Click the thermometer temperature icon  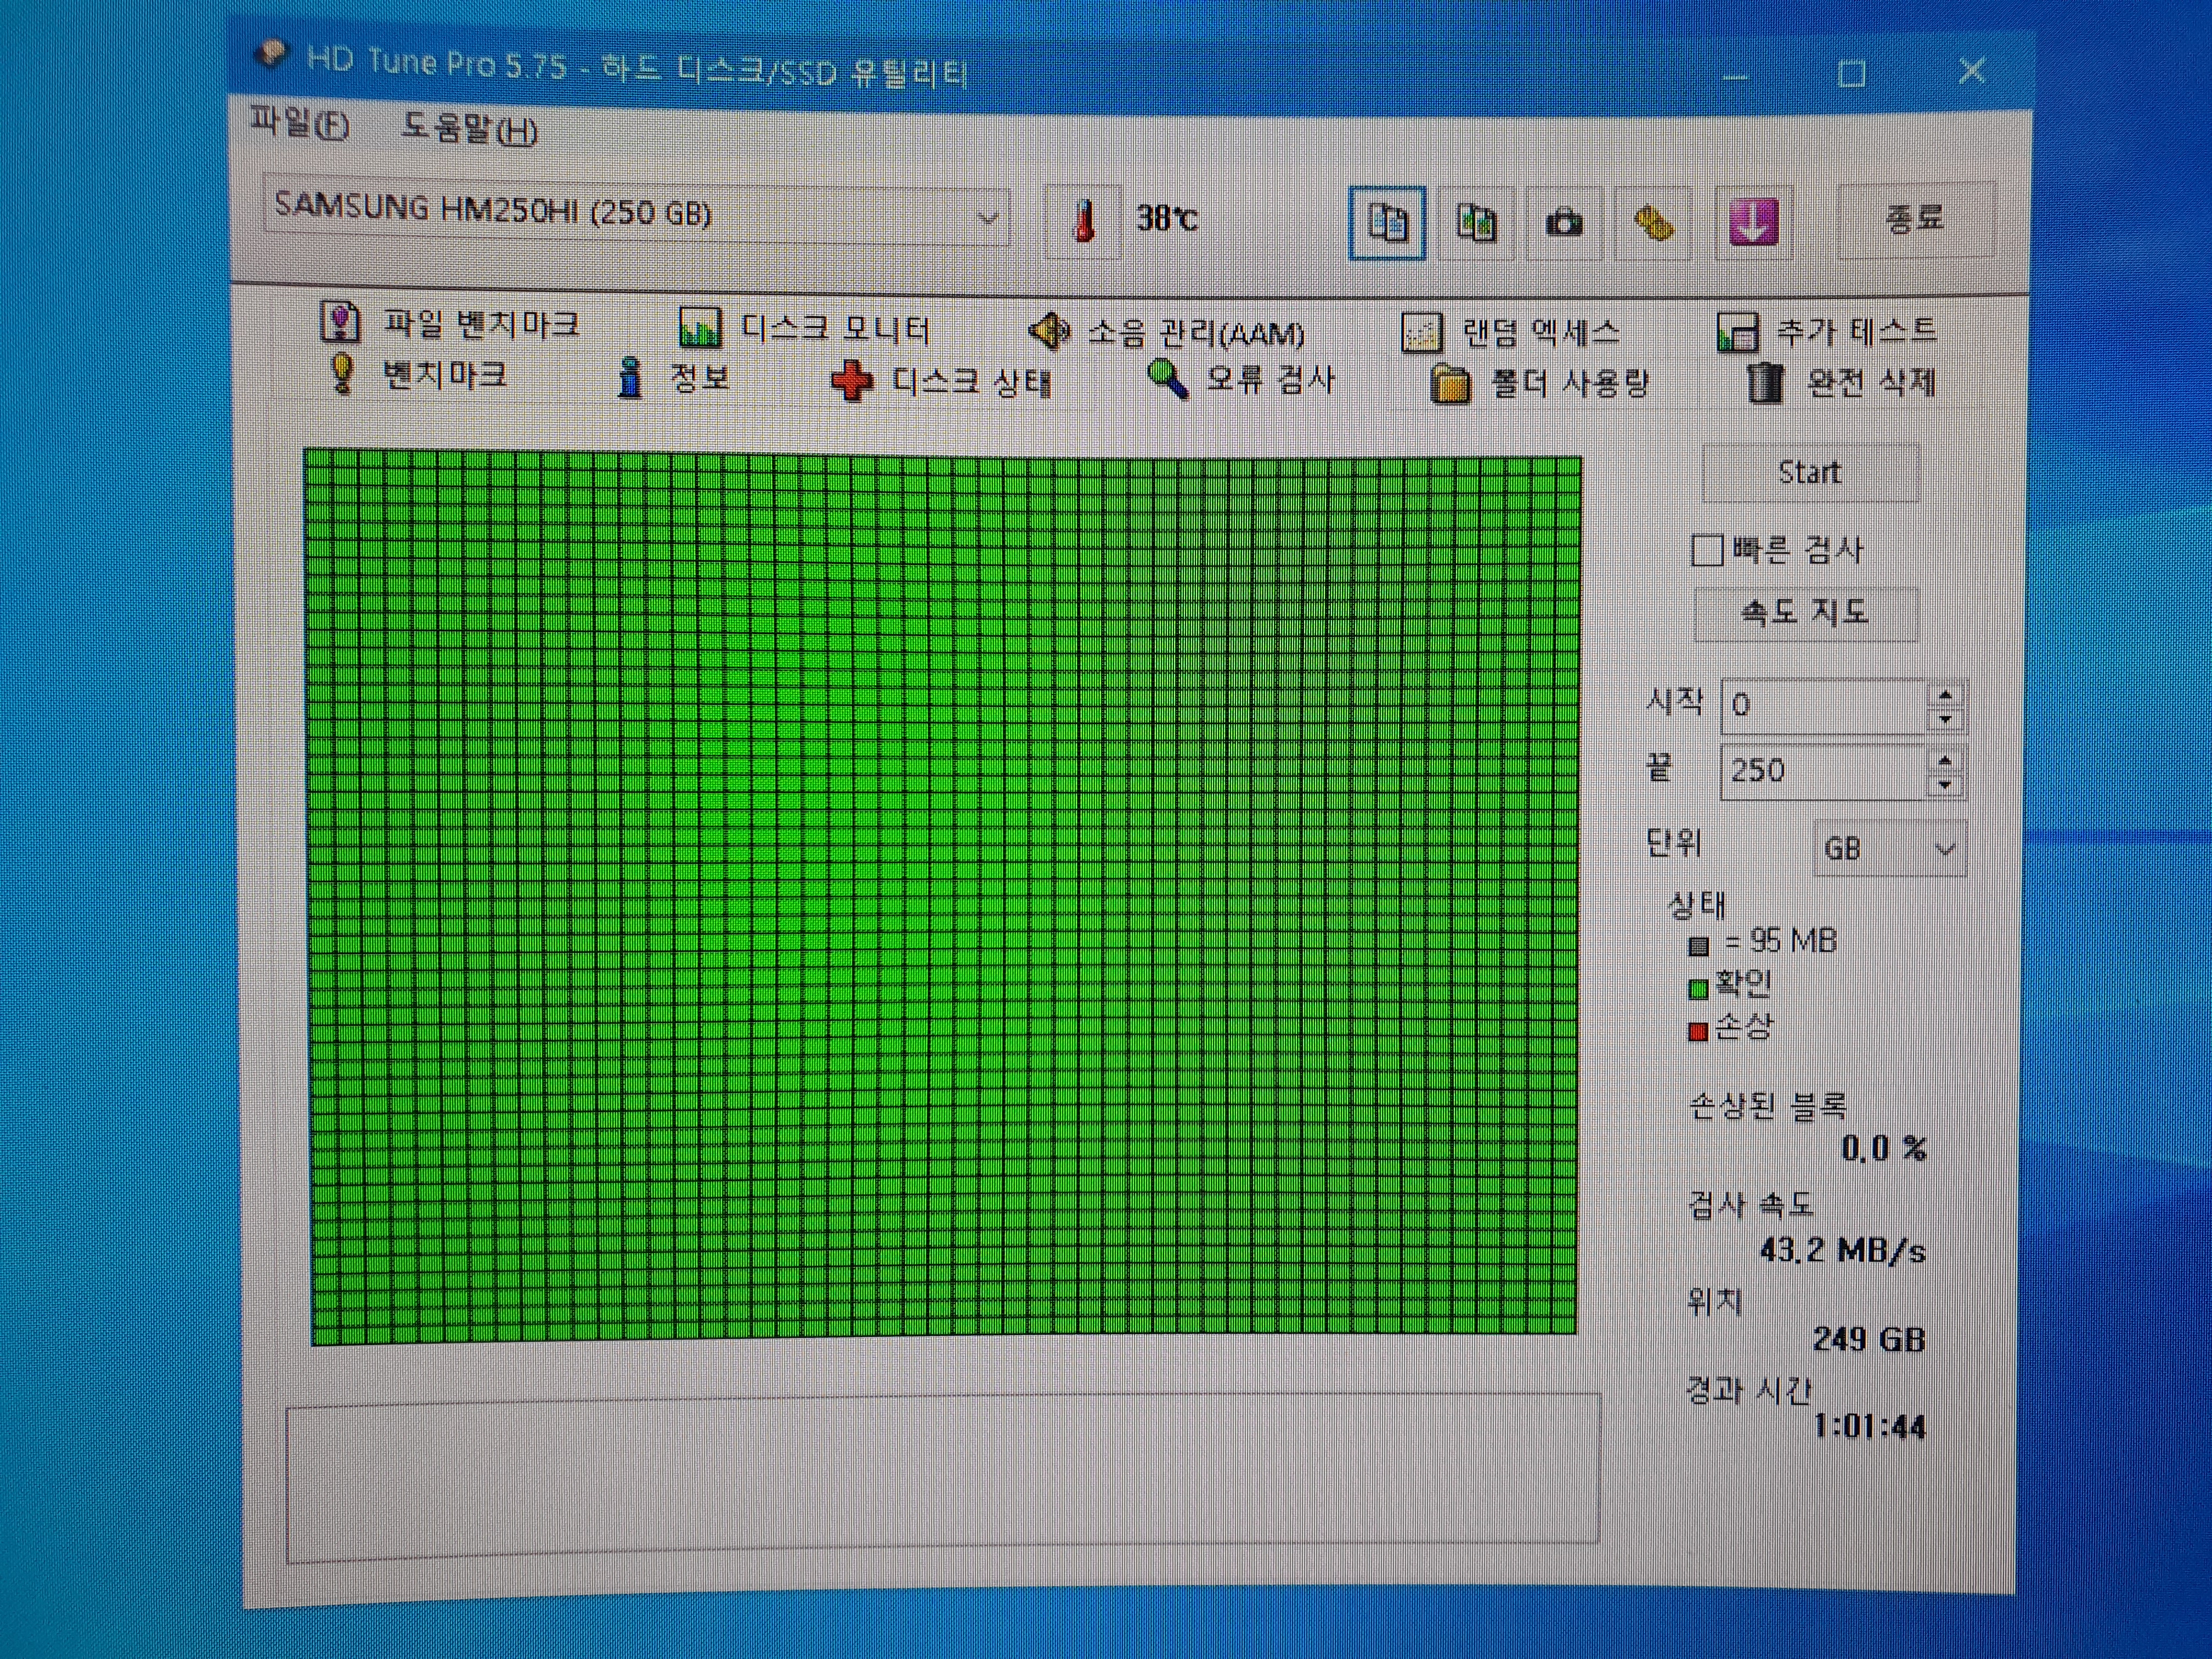pos(1083,220)
